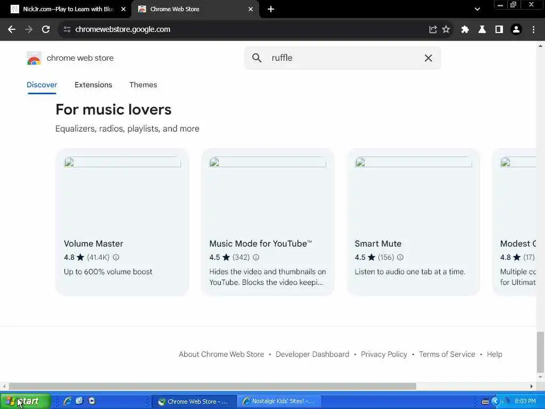Viewport: 545px width, 409px height.
Task: Click the vertical scrollbar thumb
Action: pyautogui.click(x=540, y=352)
